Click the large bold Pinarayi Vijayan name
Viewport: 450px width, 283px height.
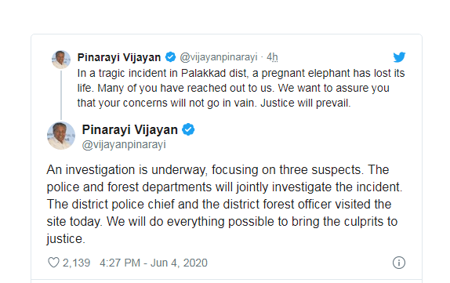click(x=129, y=129)
